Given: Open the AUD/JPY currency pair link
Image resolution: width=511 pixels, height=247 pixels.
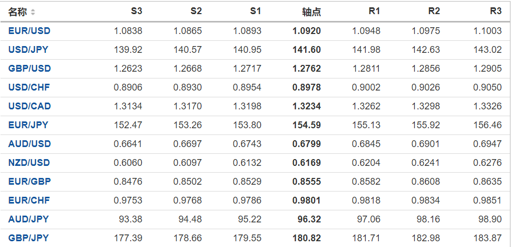Looking at the screenshot, I should click(28, 219).
